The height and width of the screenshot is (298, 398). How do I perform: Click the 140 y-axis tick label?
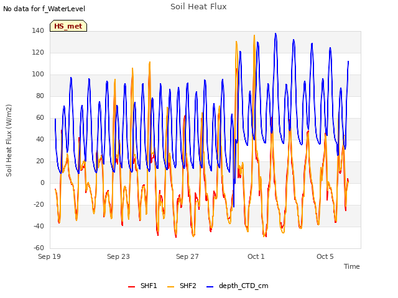pyautogui.click(x=38, y=30)
